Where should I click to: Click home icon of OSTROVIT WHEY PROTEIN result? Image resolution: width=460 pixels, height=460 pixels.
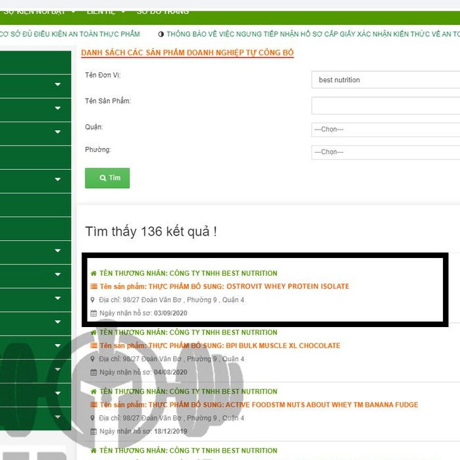[x=93, y=273]
